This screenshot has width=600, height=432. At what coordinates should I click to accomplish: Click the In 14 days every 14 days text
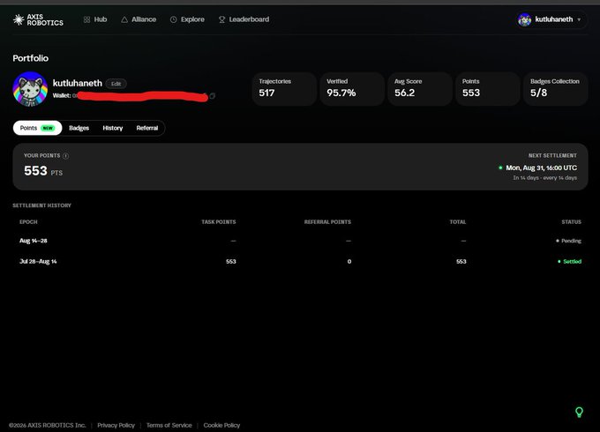coord(545,178)
